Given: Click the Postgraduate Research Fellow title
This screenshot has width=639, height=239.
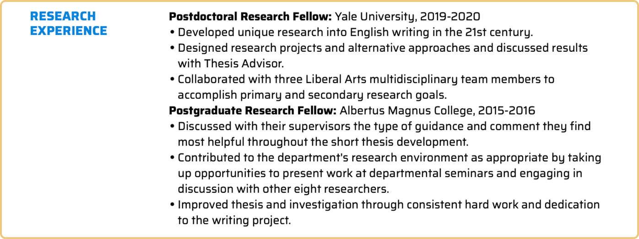Looking at the screenshot, I should click(253, 111).
